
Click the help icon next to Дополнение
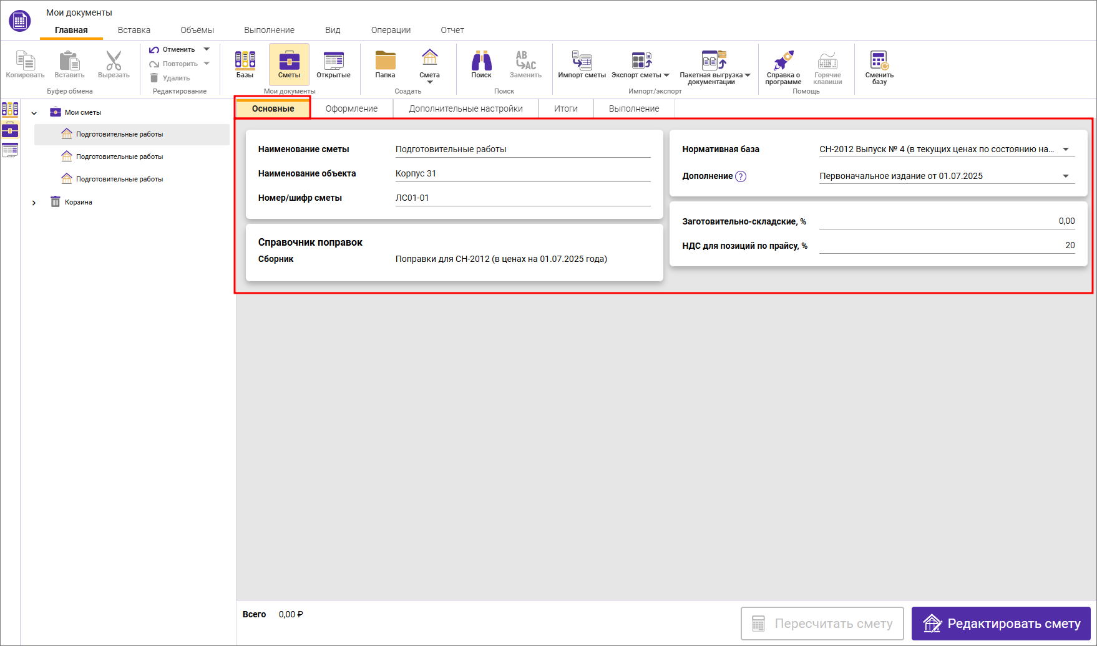point(741,176)
